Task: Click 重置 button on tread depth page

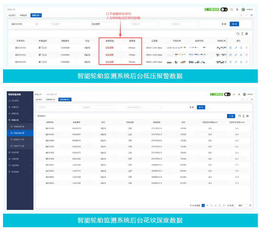Action: pos(192,107)
